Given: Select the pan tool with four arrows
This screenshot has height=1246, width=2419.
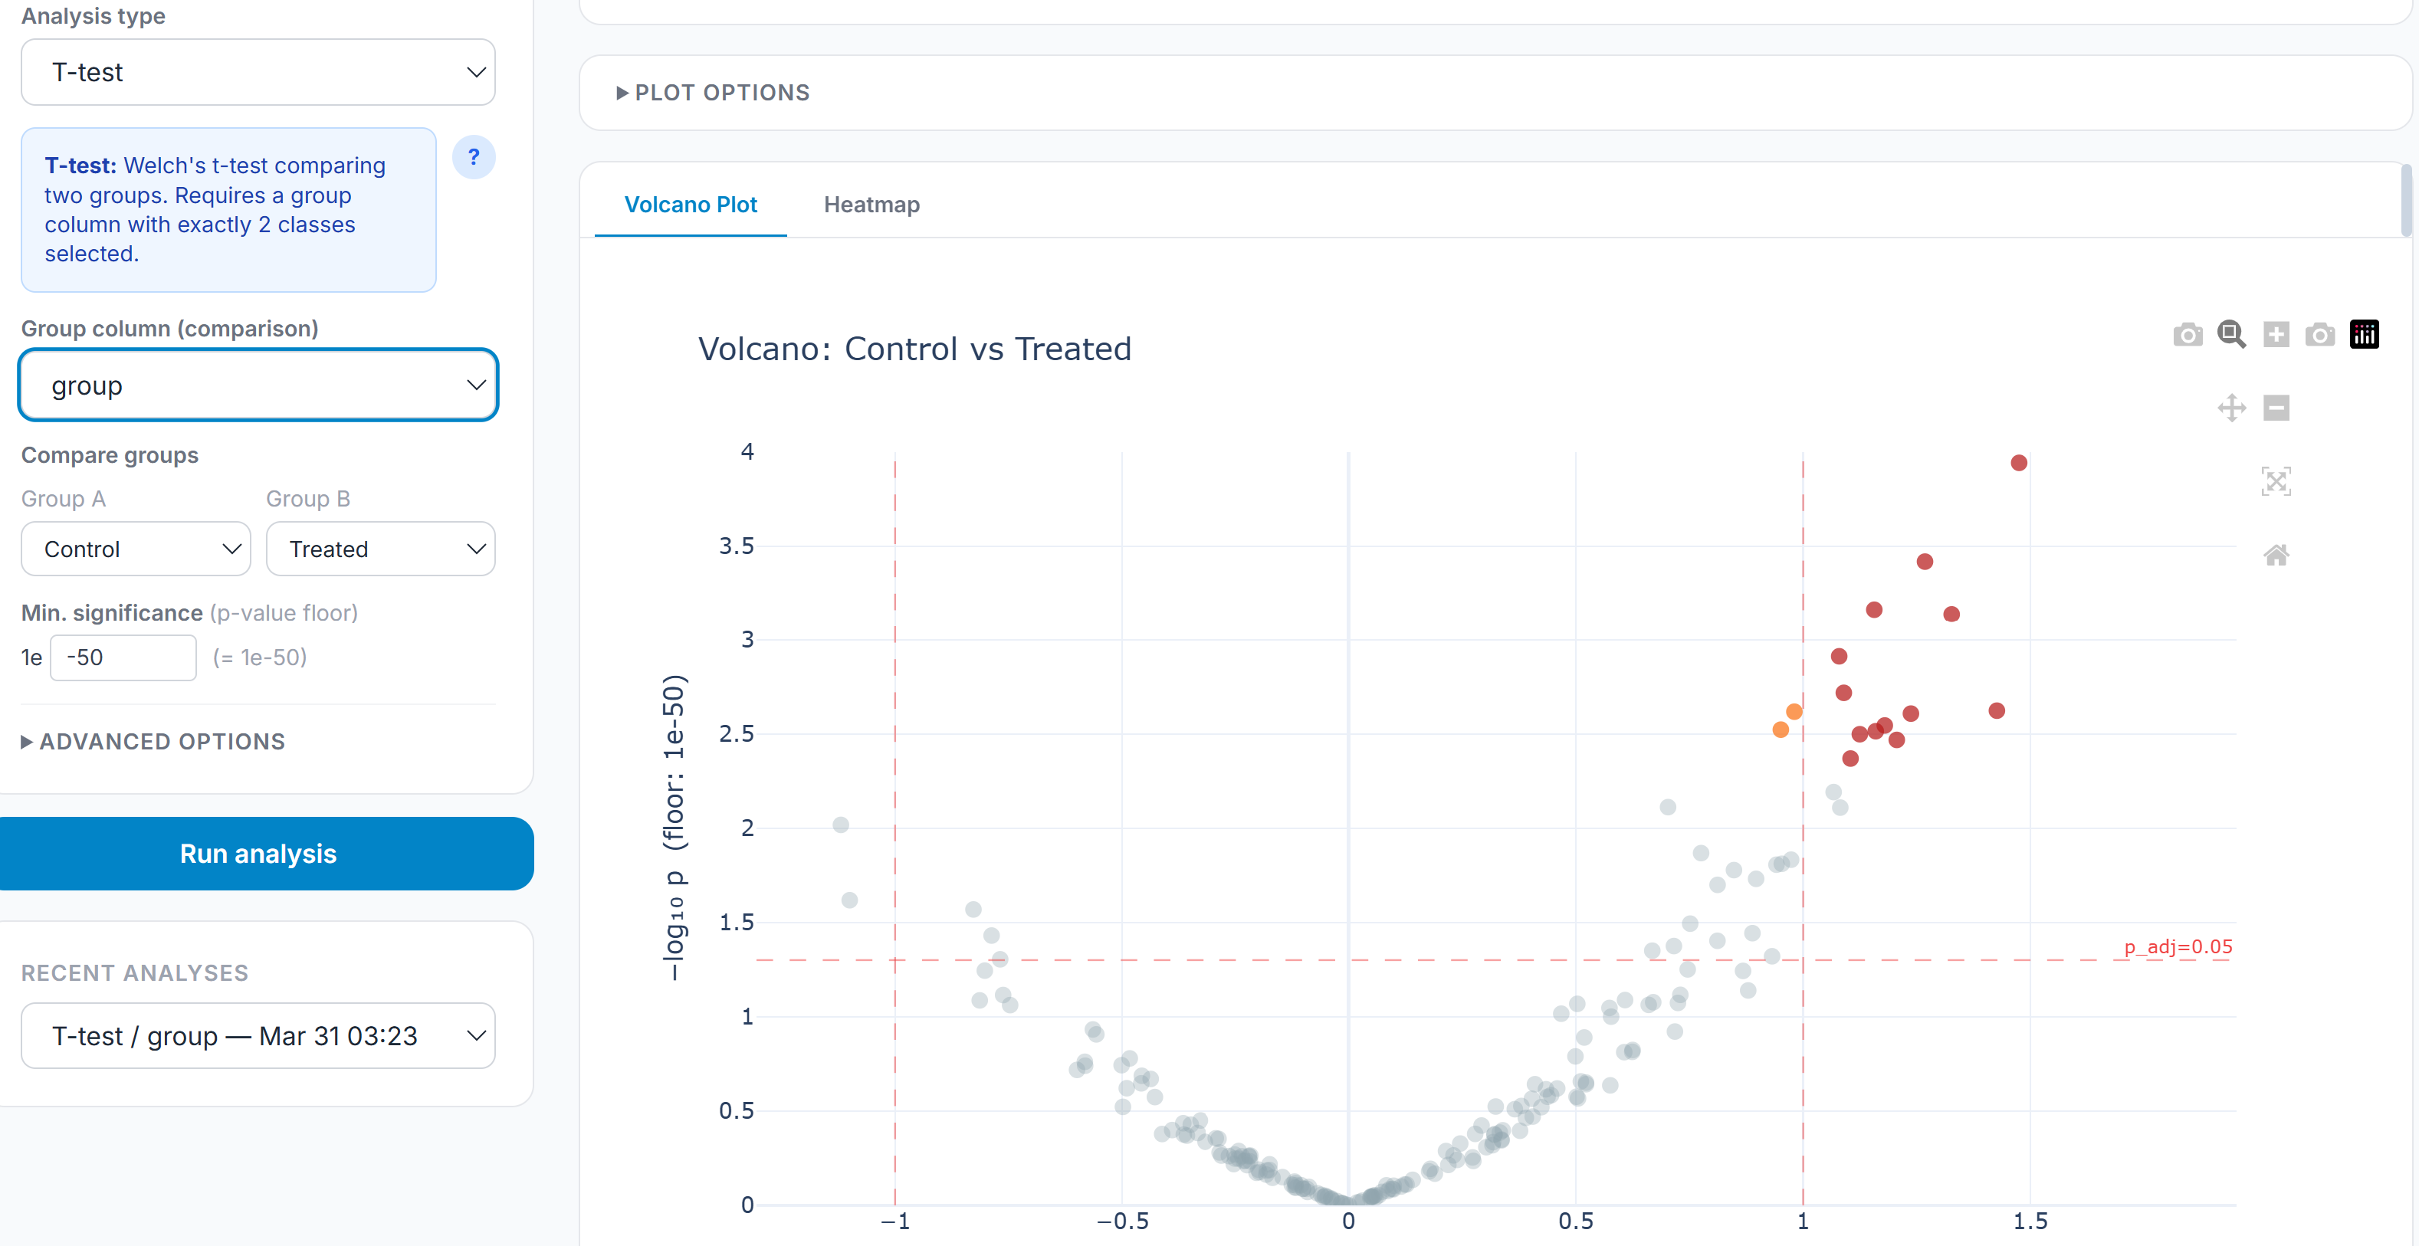Looking at the screenshot, I should tap(2231, 408).
